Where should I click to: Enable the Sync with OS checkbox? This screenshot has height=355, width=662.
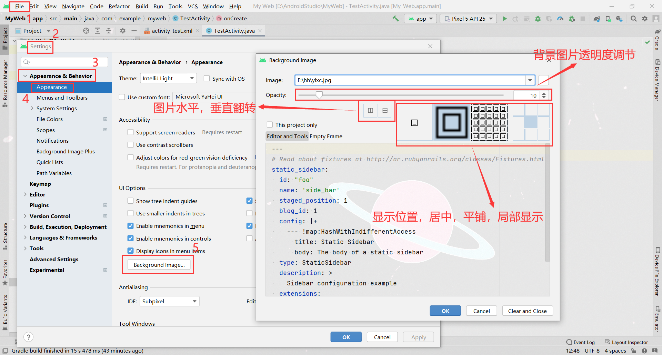click(207, 78)
